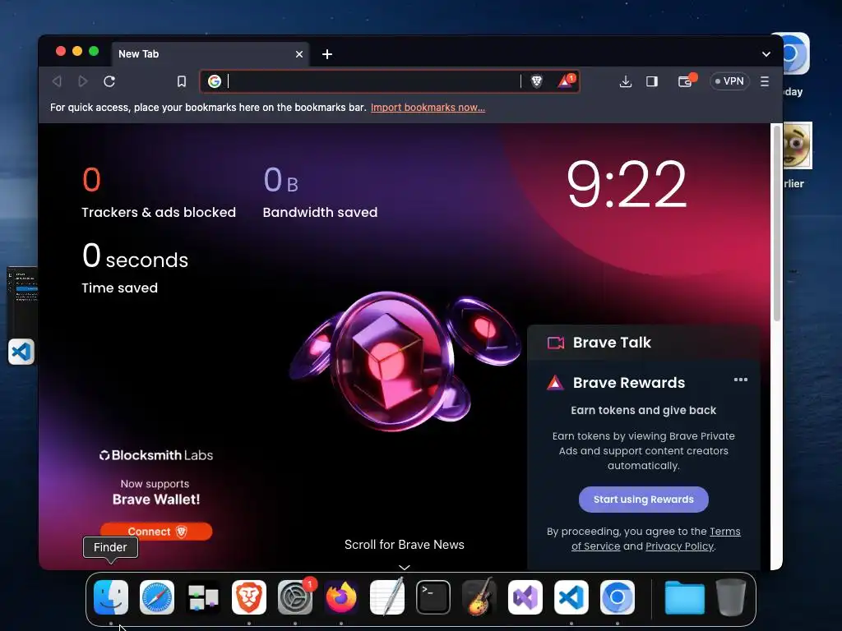Viewport: 842px width, 631px height.
Task: Expand Brave News chevron below text
Action: [x=405, y=567]
